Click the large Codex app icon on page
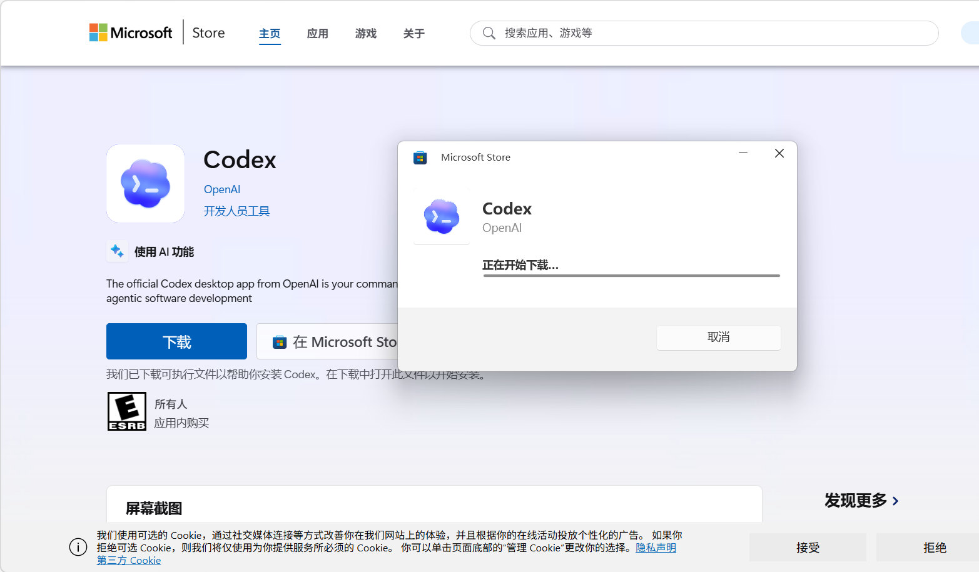The height and width of the screenshot is (572, 979). (x=145, y=183)
